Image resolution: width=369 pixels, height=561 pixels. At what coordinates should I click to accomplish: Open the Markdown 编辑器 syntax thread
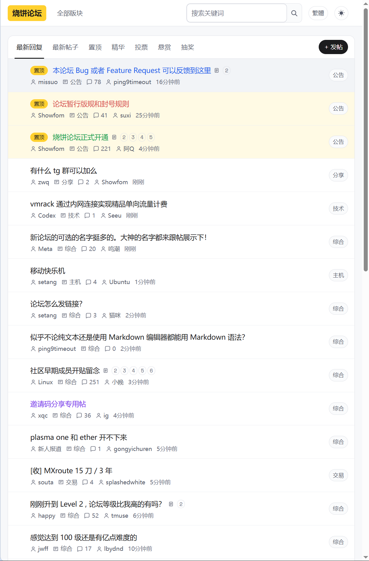tap(138, 337)
